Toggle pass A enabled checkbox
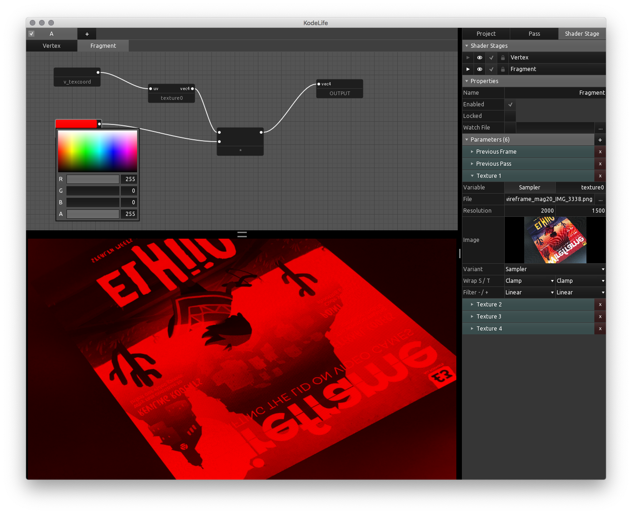 (32, 34)
